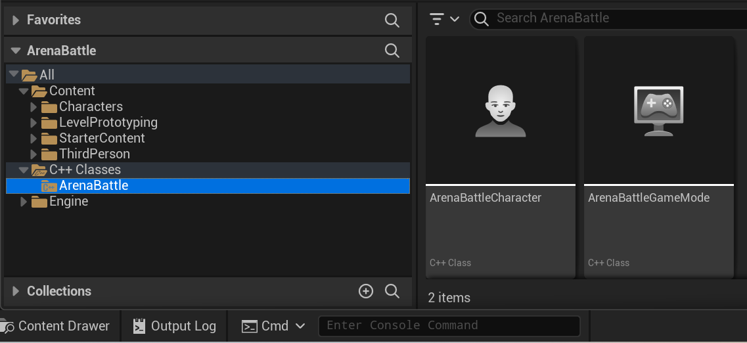Click the C++ Classes folder icon
This screenshot has width=747, height=343.
[39, 170]
